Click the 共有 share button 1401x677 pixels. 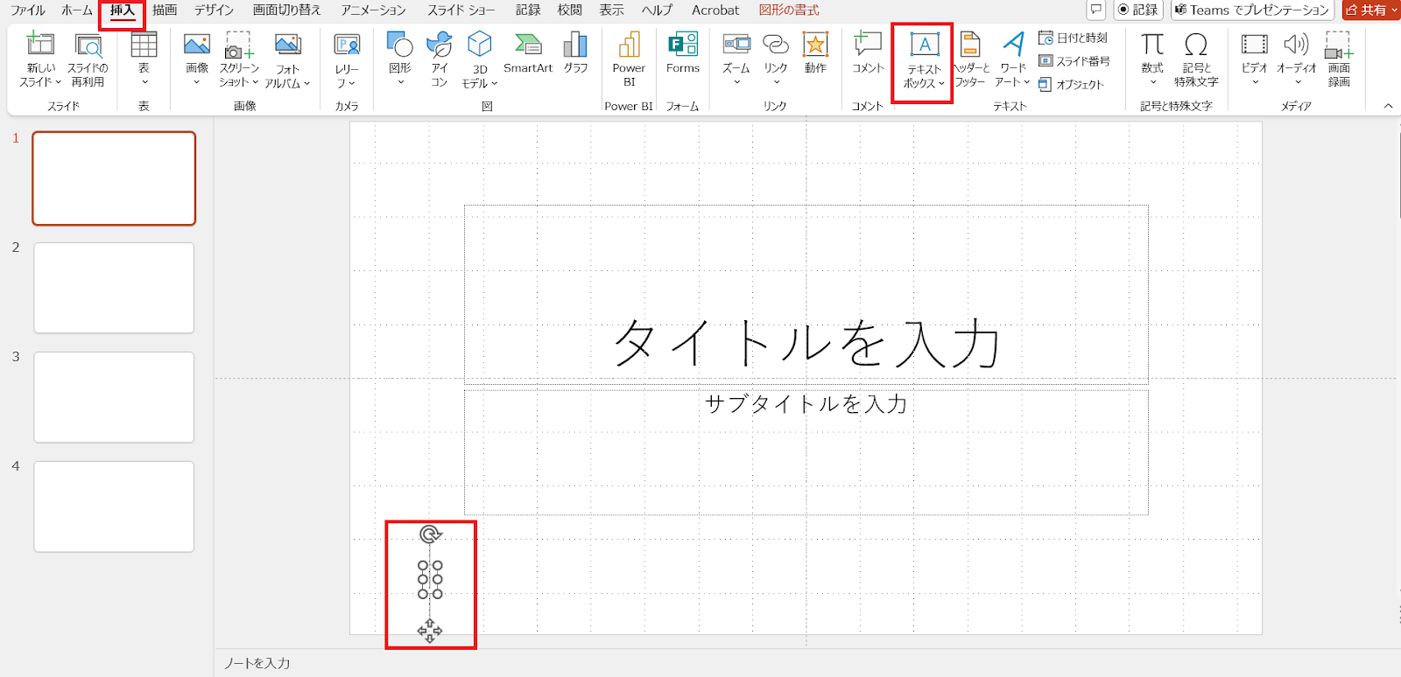[1371, 10]
